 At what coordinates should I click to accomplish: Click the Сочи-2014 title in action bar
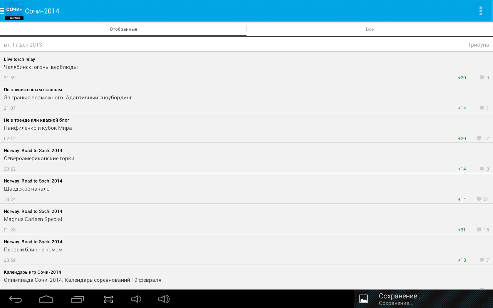pos(42,11)
